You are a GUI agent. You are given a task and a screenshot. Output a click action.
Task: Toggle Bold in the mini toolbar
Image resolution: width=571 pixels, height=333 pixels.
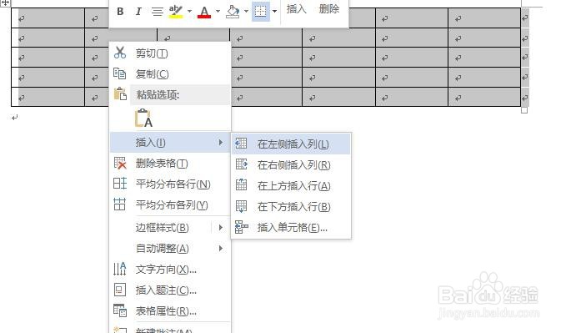coord(120,12)
